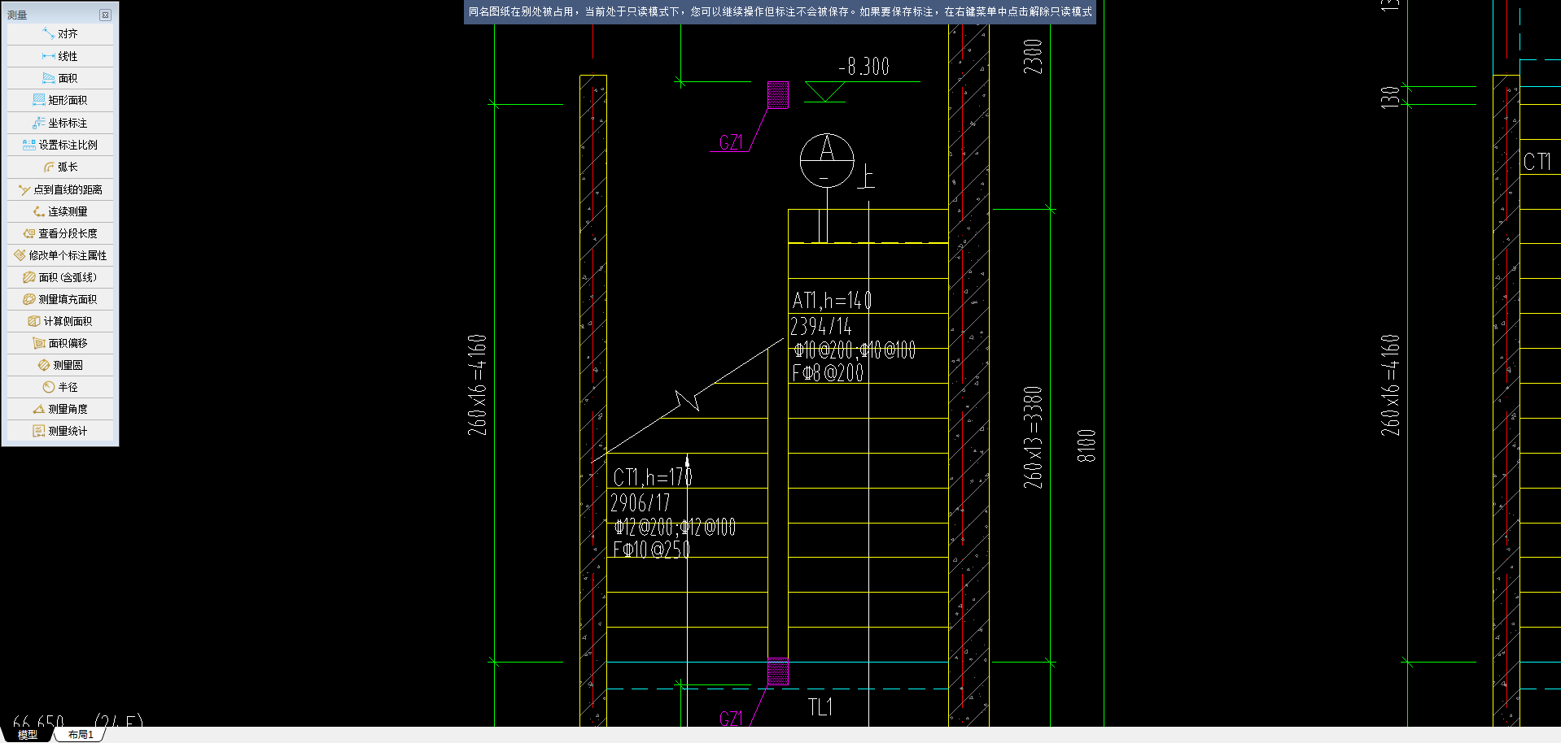Click the AT1,h=140 stair label

832,301
